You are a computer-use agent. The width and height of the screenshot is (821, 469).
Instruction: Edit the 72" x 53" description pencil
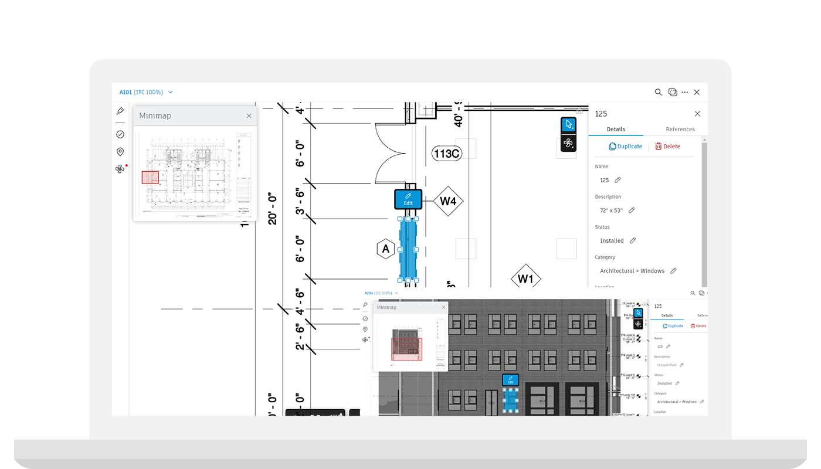[x=632, y=210]
